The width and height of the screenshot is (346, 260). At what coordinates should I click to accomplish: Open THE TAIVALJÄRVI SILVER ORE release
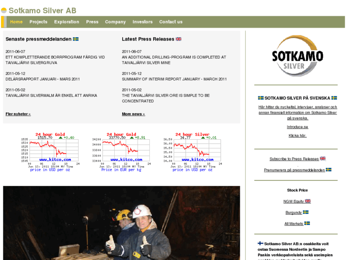166,98
